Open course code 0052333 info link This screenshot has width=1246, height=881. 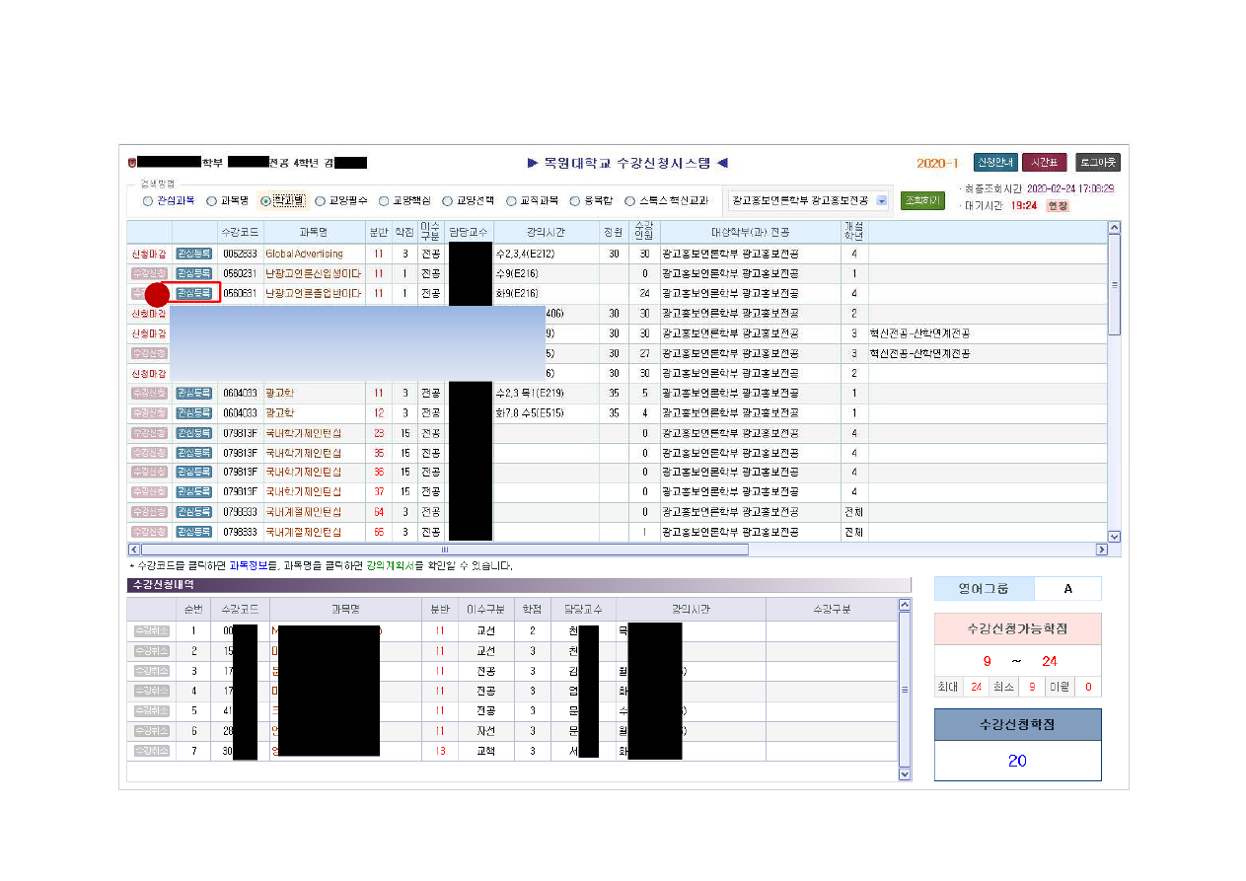[239, 254]
